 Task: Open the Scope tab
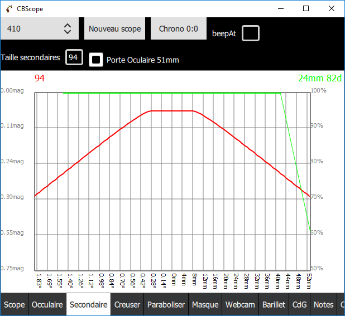15,305
